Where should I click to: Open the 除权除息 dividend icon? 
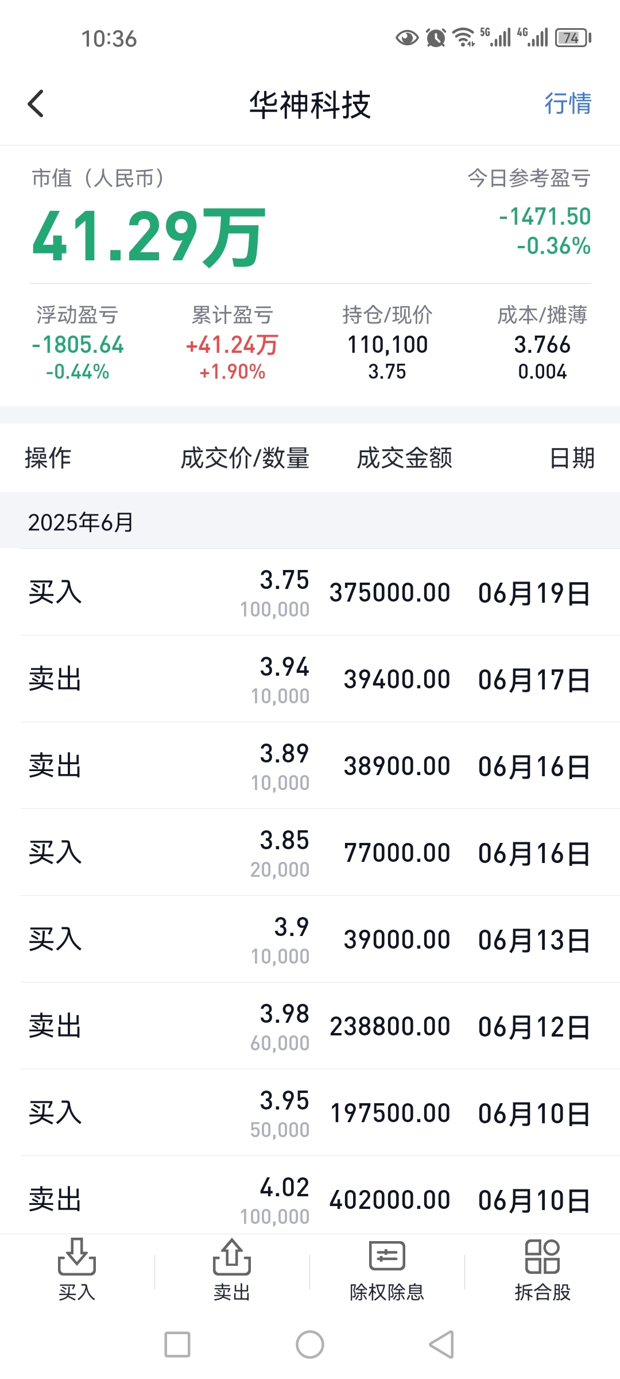[x=387, y=1270]
